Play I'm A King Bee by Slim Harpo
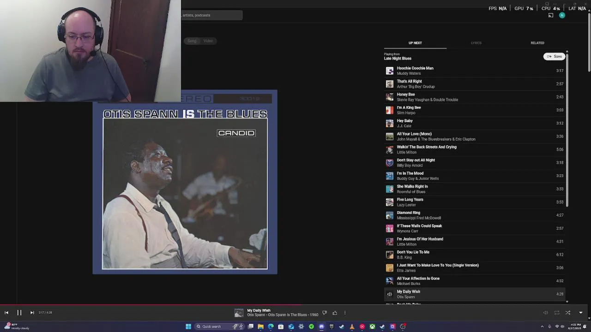 click(x=474, y=110)
